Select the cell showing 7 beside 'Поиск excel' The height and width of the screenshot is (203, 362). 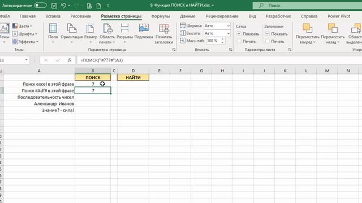[93, 84]
